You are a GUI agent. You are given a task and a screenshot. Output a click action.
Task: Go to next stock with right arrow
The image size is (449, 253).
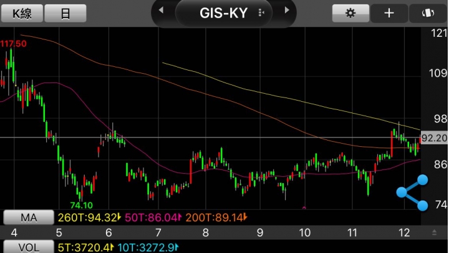coord(287,11)
